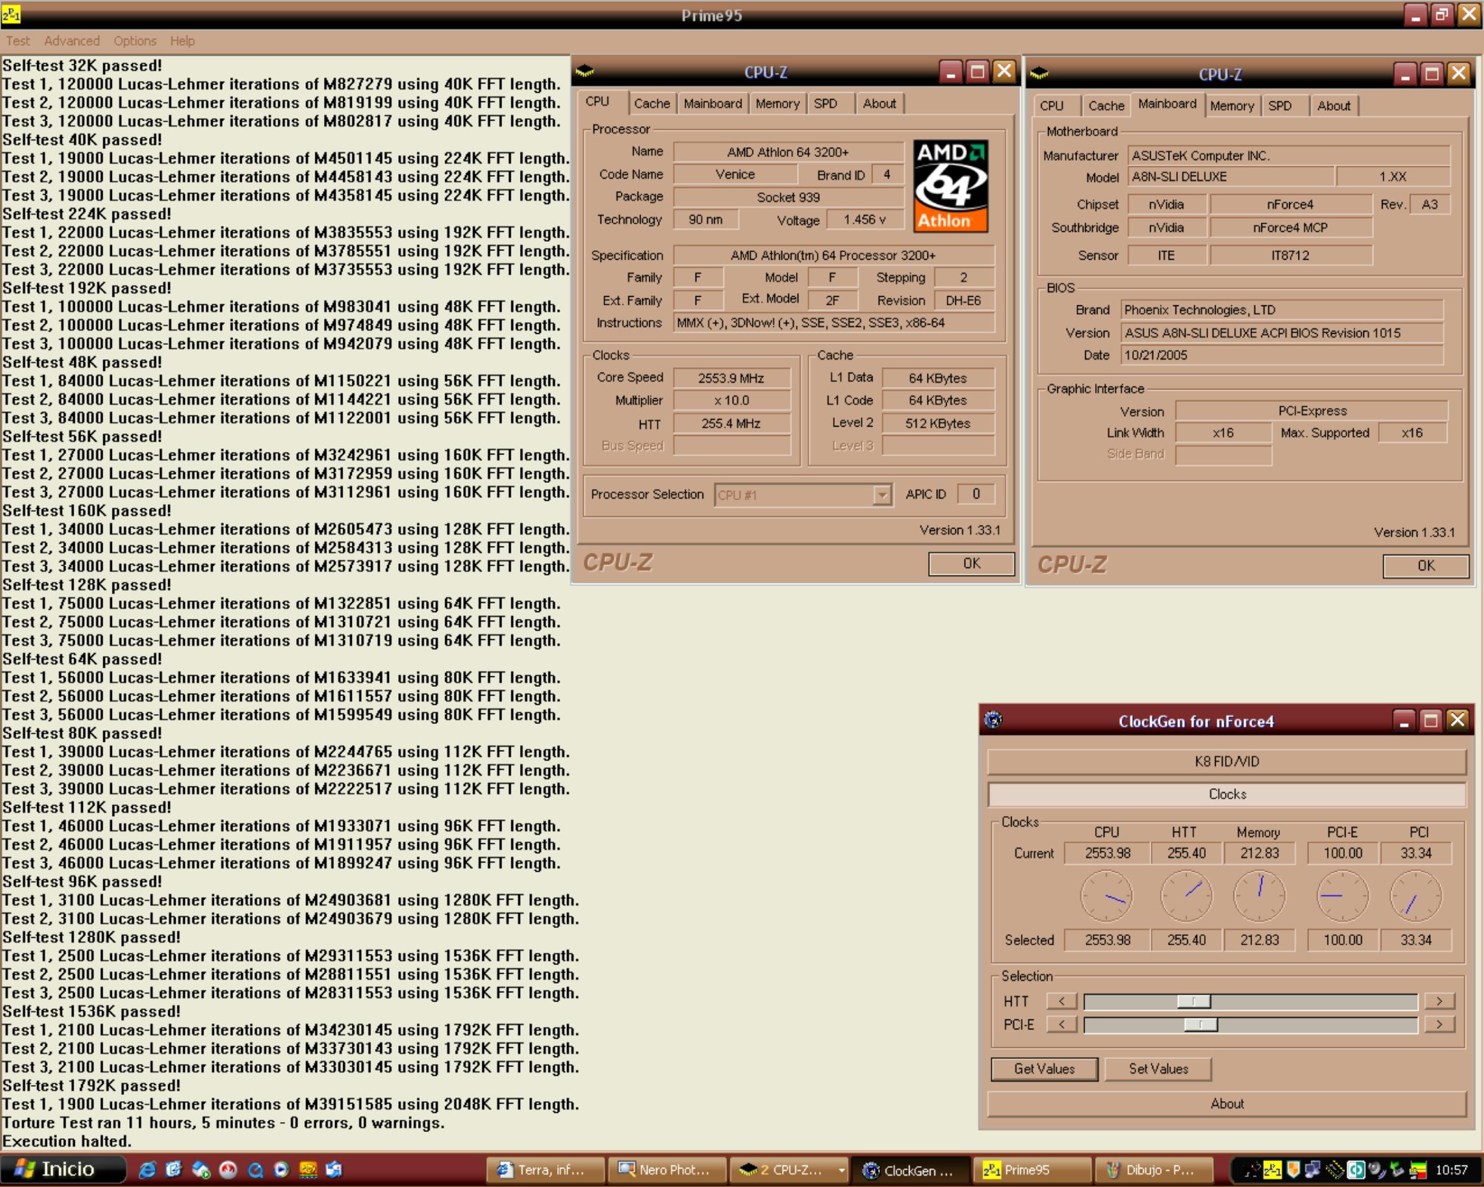Click the ClockGen title bar gear icon

pyautogui.click(x=993, y=720)
